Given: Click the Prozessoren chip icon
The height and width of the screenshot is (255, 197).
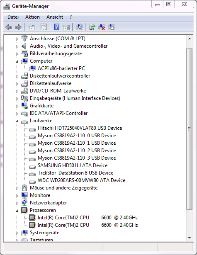Looking at the screenshot, I should [24, 210].
